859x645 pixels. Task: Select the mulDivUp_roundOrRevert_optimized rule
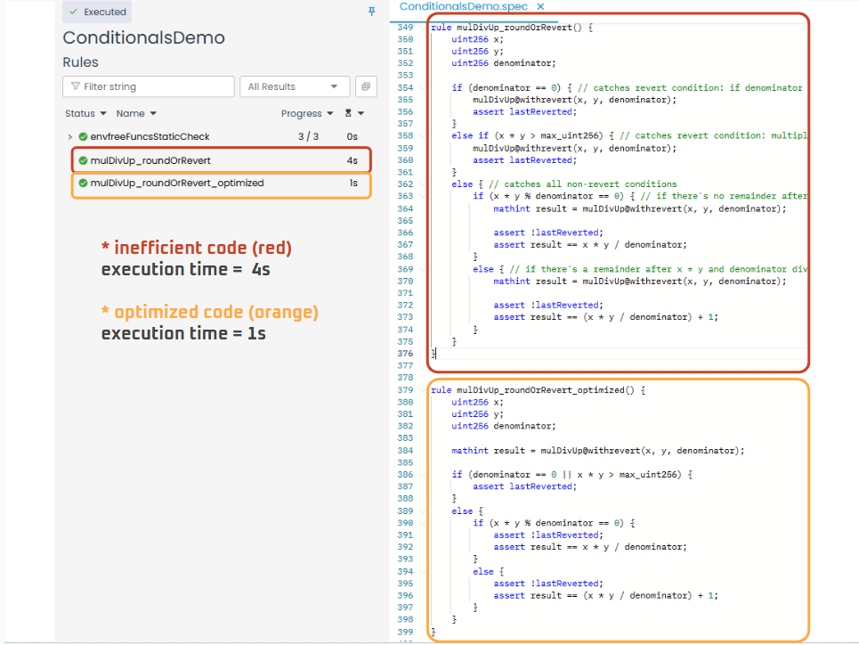[177, 184]
